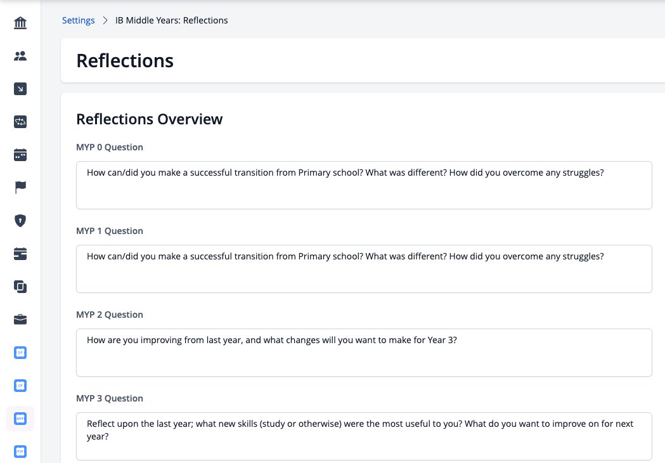The width and height of the screenshot is (665, 463).
Task: Open the PYP programme sidebar icon
Action: [20, 452]
